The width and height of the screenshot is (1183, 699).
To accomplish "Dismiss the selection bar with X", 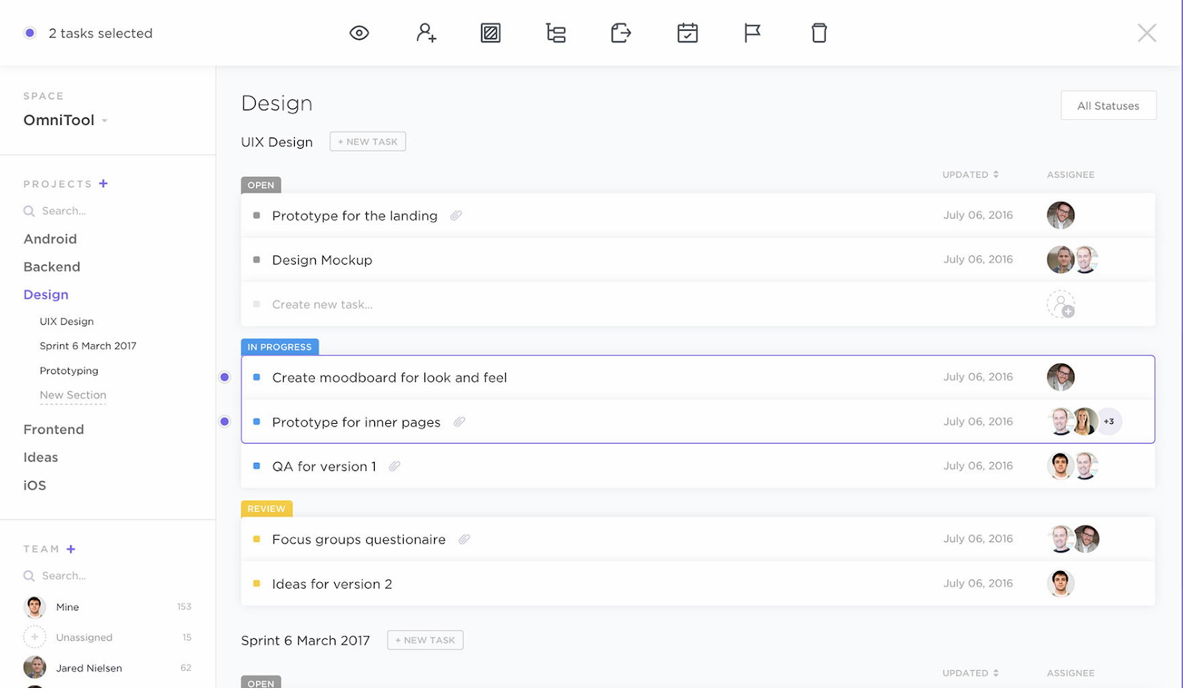I will [x=1147, y=33].
